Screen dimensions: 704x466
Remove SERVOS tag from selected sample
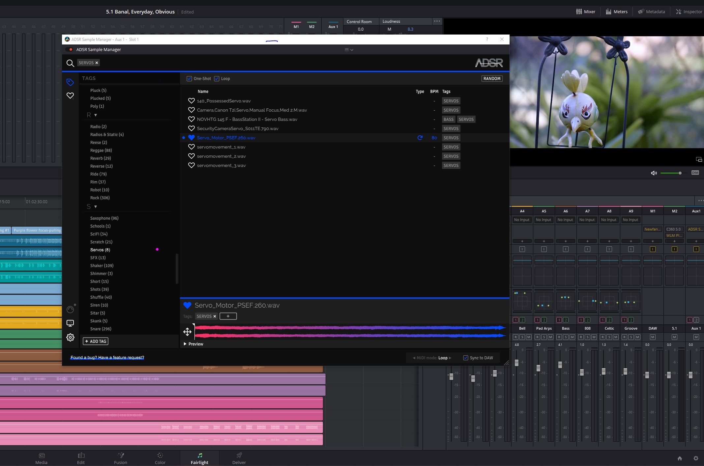[215, 316]
